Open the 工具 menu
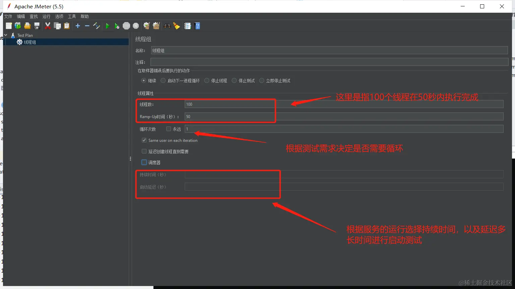 72,16
